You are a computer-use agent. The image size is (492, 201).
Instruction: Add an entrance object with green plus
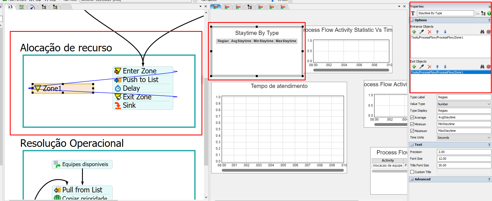(x=414, y=32)
